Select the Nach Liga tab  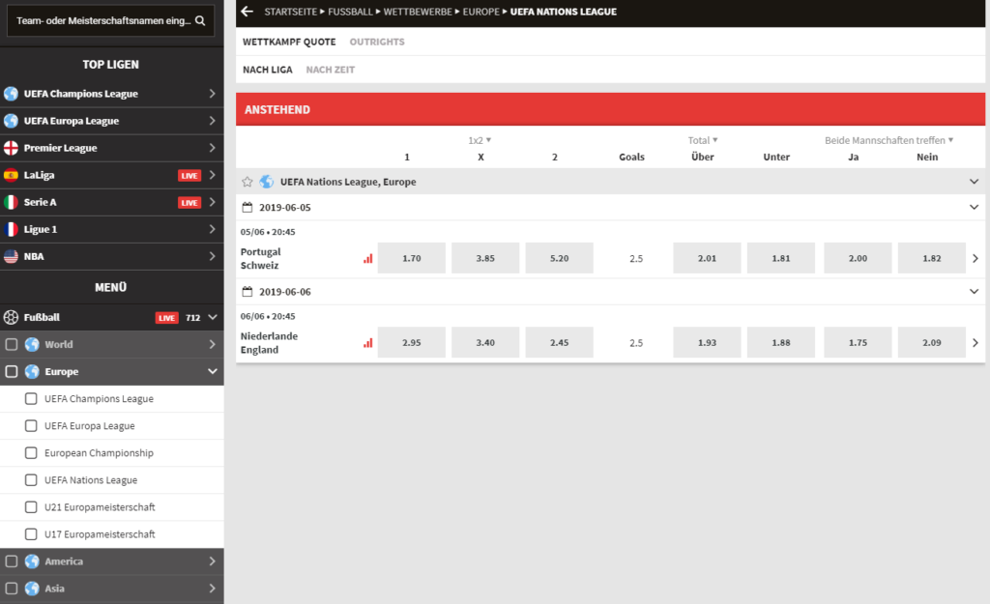click(268, 70)
